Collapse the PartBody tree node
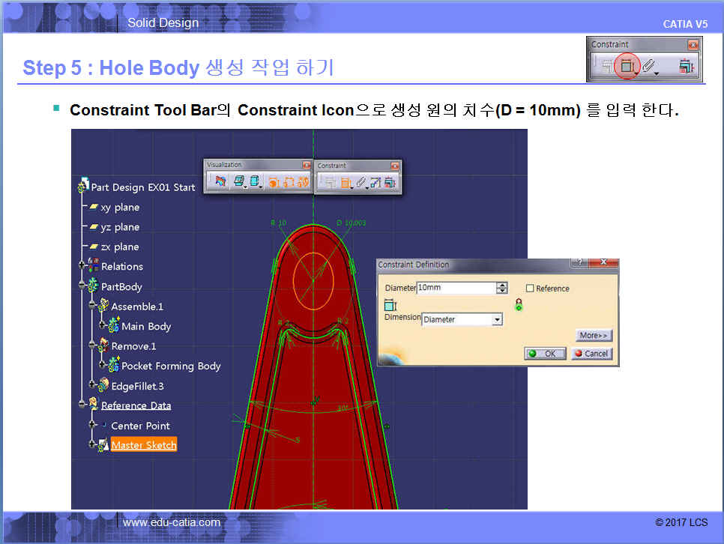The image size is (724, 544). point(82,286)
